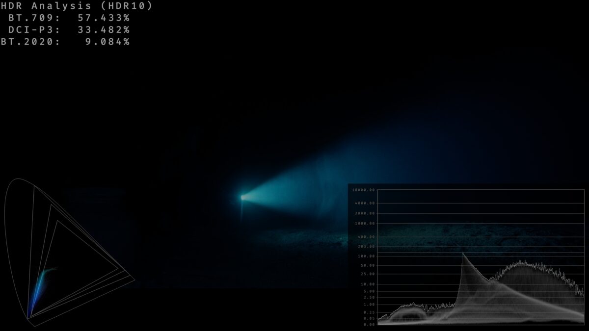This screenshot has width=589, height=331.
Task: Select the BT.709 57.433% readout
Action: tap(69, 18)
